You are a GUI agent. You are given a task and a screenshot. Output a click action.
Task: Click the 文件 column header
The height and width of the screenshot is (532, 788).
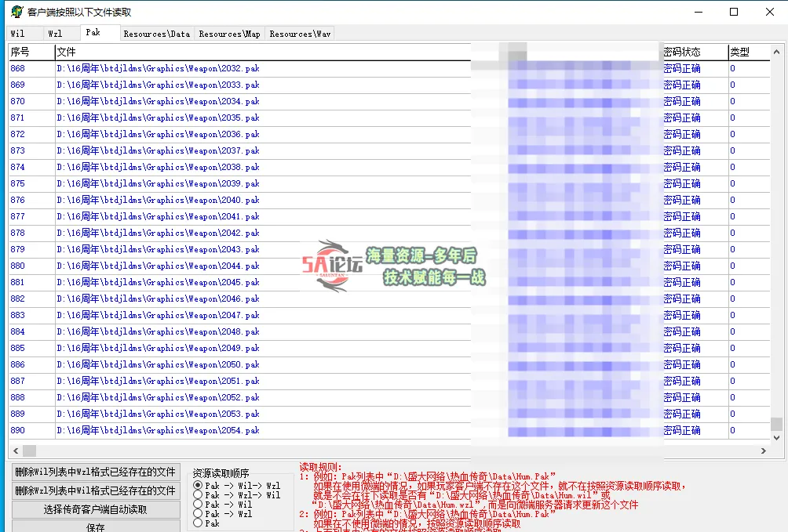[263, 52]
